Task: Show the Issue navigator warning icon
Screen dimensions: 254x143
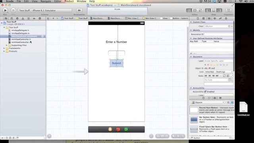Action: pos(23,19)
